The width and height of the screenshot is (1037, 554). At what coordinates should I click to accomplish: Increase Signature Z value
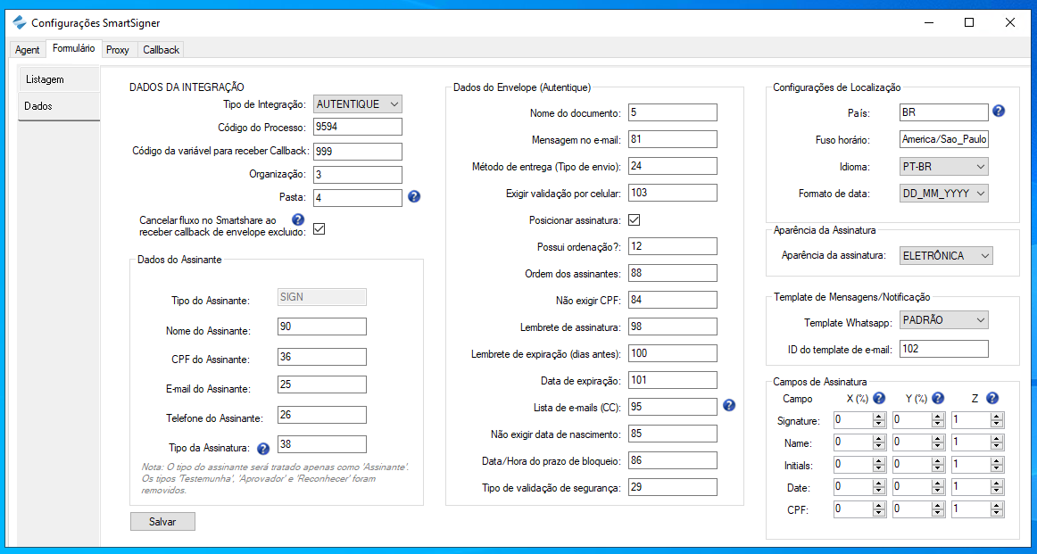click(997, 417)
